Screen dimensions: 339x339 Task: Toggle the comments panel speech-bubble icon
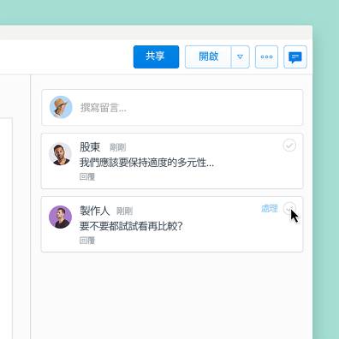295,56
